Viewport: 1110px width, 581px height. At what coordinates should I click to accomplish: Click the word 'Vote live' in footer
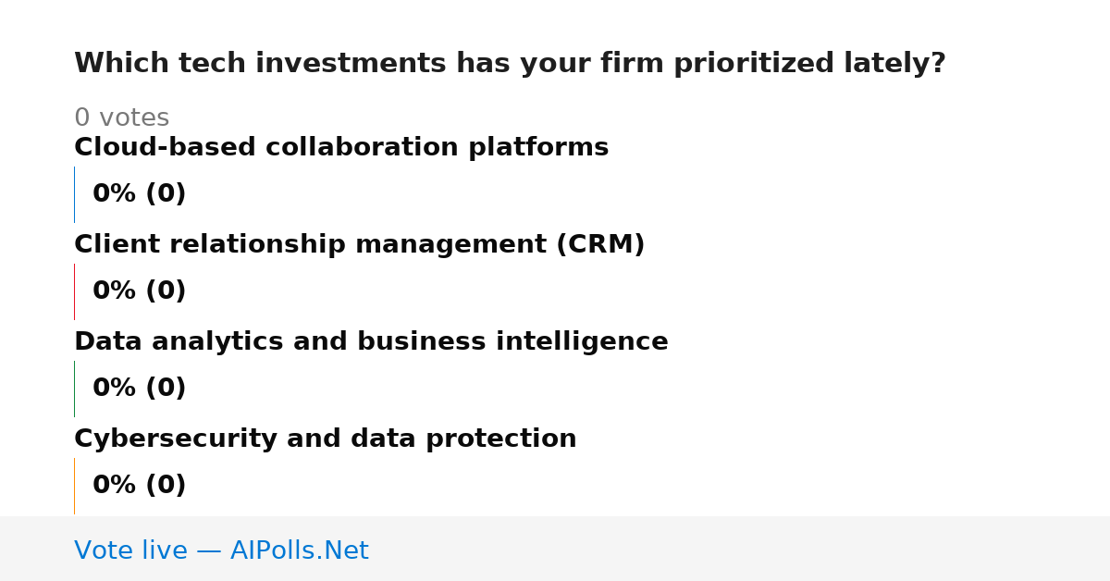point(130,551)
